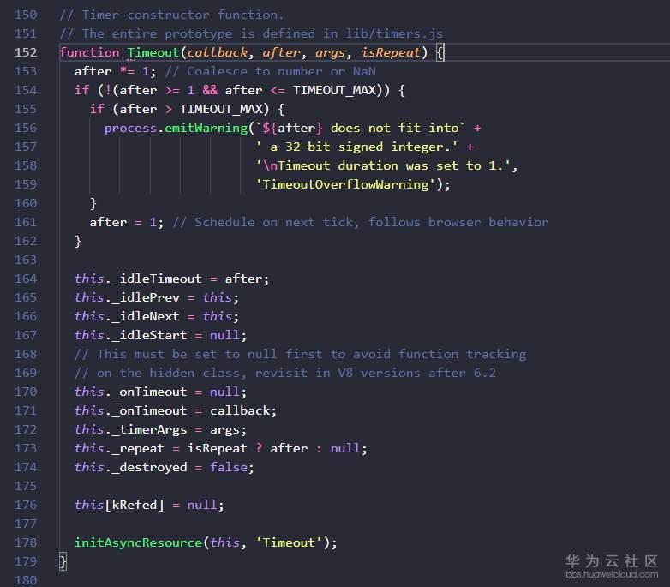Click 'lib/timers.js' in the line 151 comment
The width and height of the screenshot is (670, 587).
tap(394, 33)
